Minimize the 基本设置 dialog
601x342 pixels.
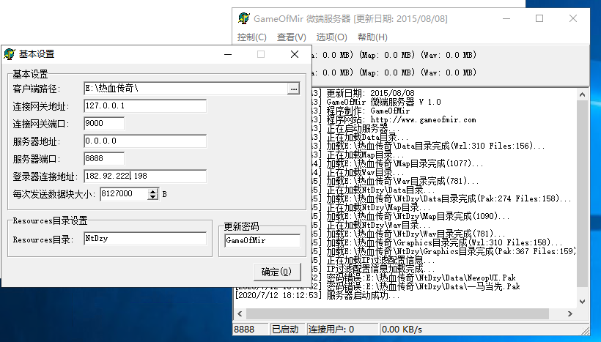pos(228,54)
